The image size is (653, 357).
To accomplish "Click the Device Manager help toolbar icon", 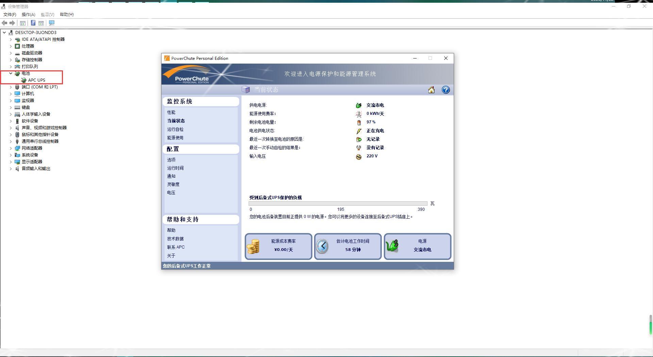I will 33,23.
